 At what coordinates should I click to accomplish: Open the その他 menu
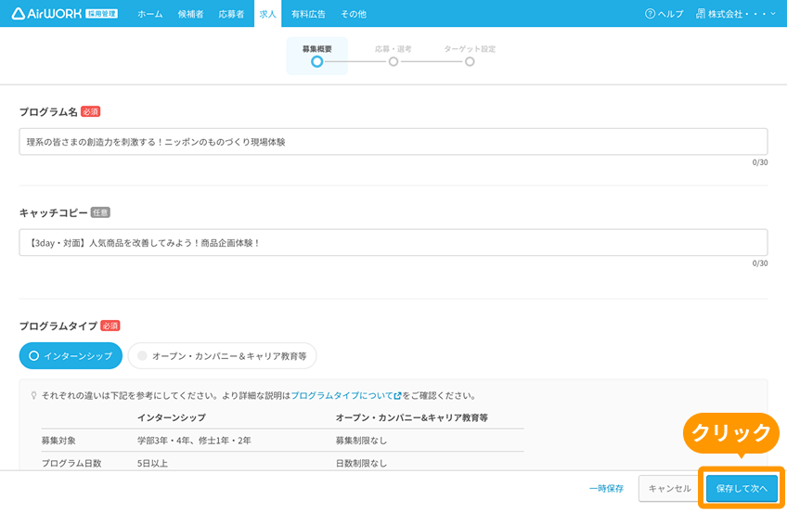pos(354,14)
